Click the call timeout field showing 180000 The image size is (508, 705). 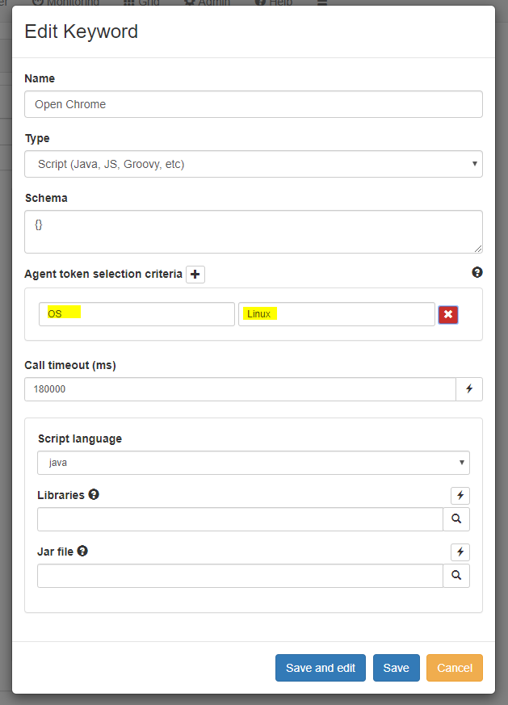pos(240,389)
